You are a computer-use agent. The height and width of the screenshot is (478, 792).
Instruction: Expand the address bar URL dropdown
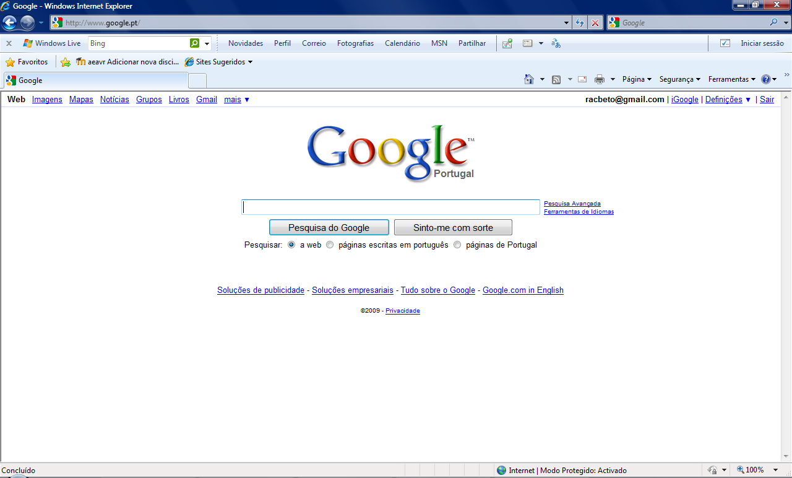[567, 23]
